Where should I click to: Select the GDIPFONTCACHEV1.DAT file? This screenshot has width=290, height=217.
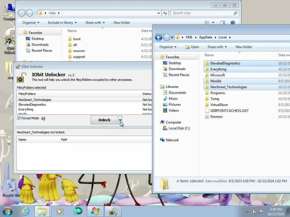click(x=229, y=111)
